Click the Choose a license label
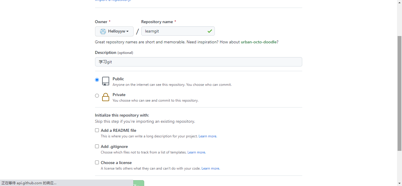This screenshot has height=186, width=402. coord(116,163)
